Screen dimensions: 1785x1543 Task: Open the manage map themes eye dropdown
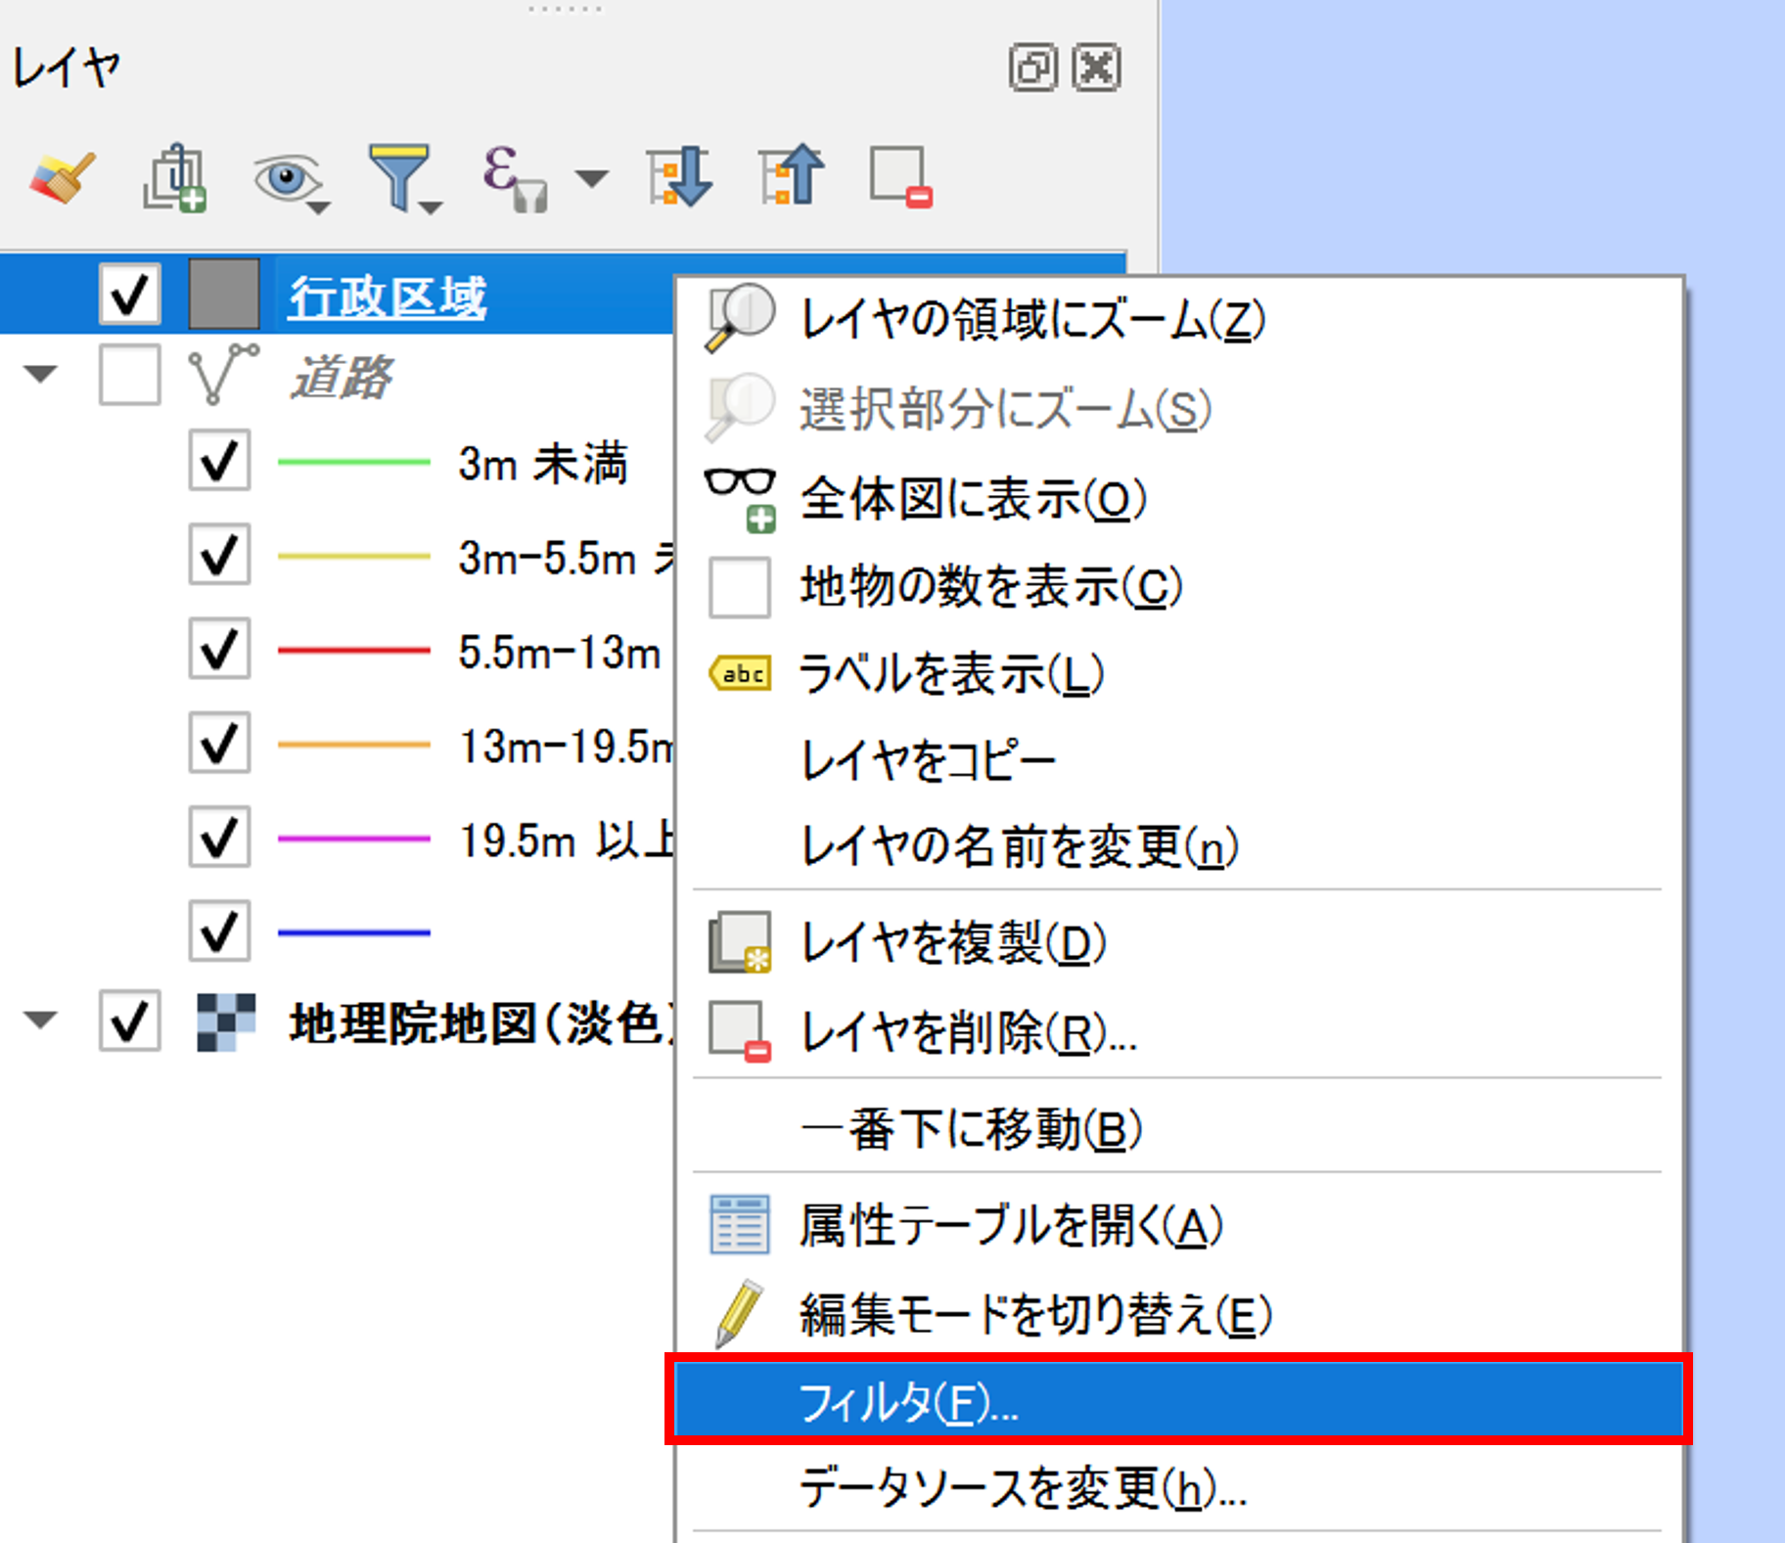[289, 179]
